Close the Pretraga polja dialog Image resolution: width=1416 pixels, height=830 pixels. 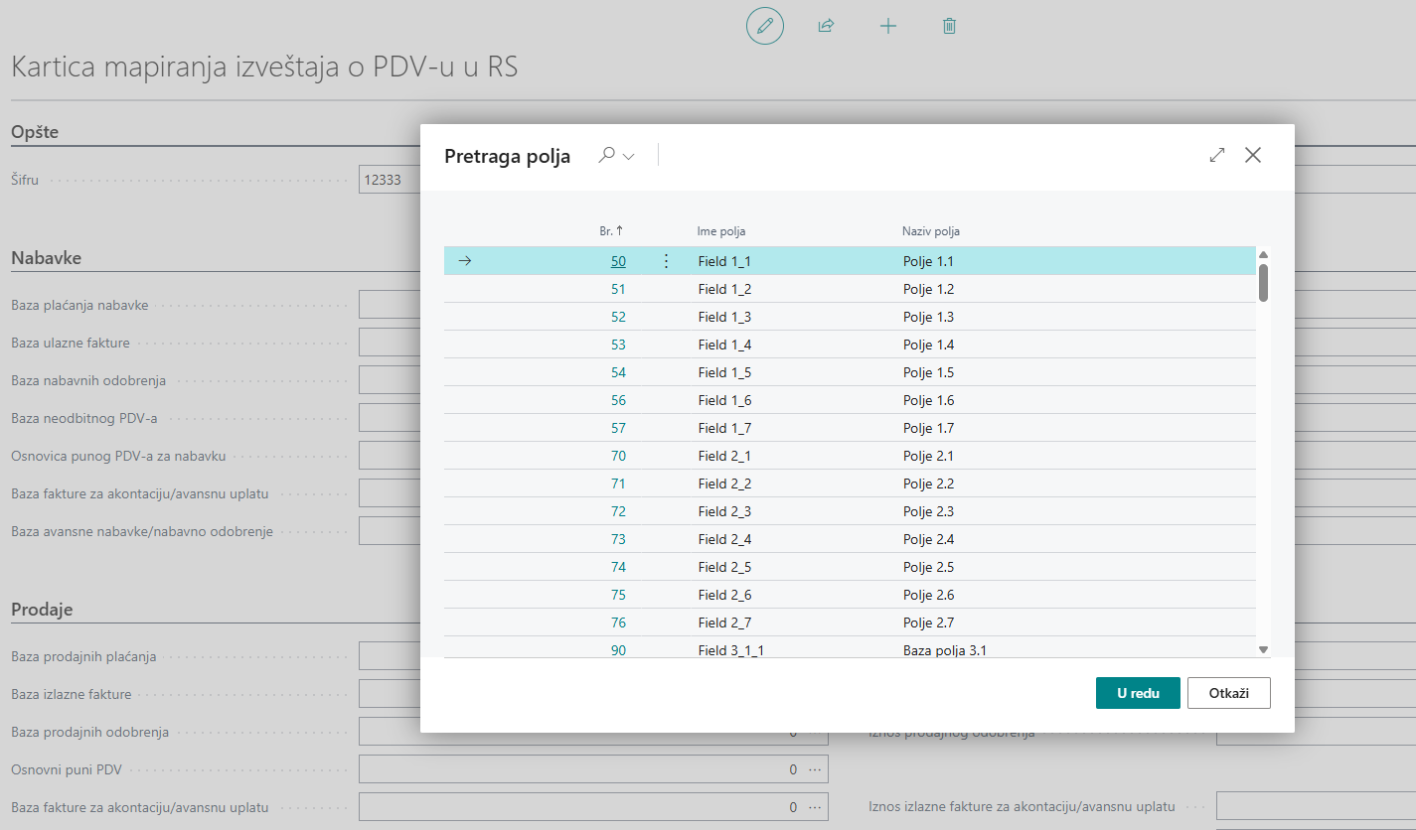coord(1252,155)
